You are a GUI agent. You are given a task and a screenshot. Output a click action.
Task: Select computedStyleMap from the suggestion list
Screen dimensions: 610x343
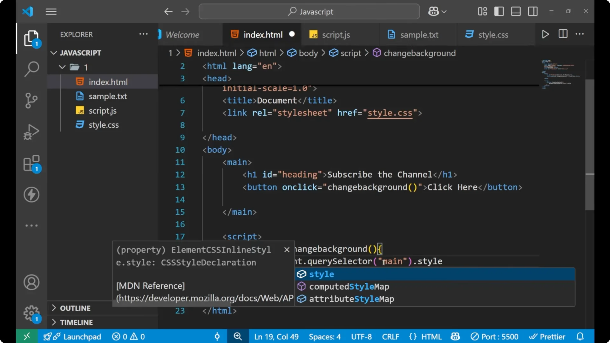tap(349, 286)
